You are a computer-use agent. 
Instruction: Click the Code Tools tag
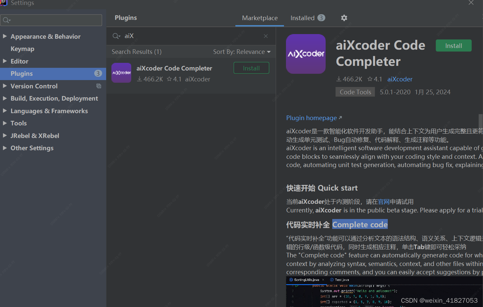pos(355,92)
